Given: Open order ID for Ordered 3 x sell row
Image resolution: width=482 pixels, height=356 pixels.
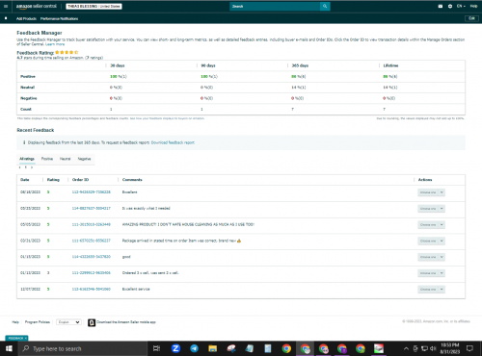Looking at the screenshot, I should tap(92, 273).
